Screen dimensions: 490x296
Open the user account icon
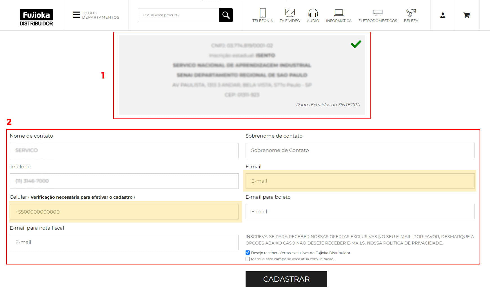[x=443, y=15]
